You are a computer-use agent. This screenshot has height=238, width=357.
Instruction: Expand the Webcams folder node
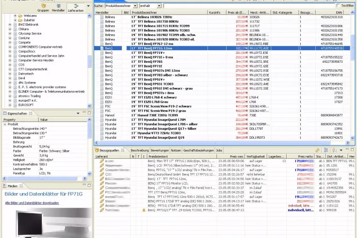15,16
